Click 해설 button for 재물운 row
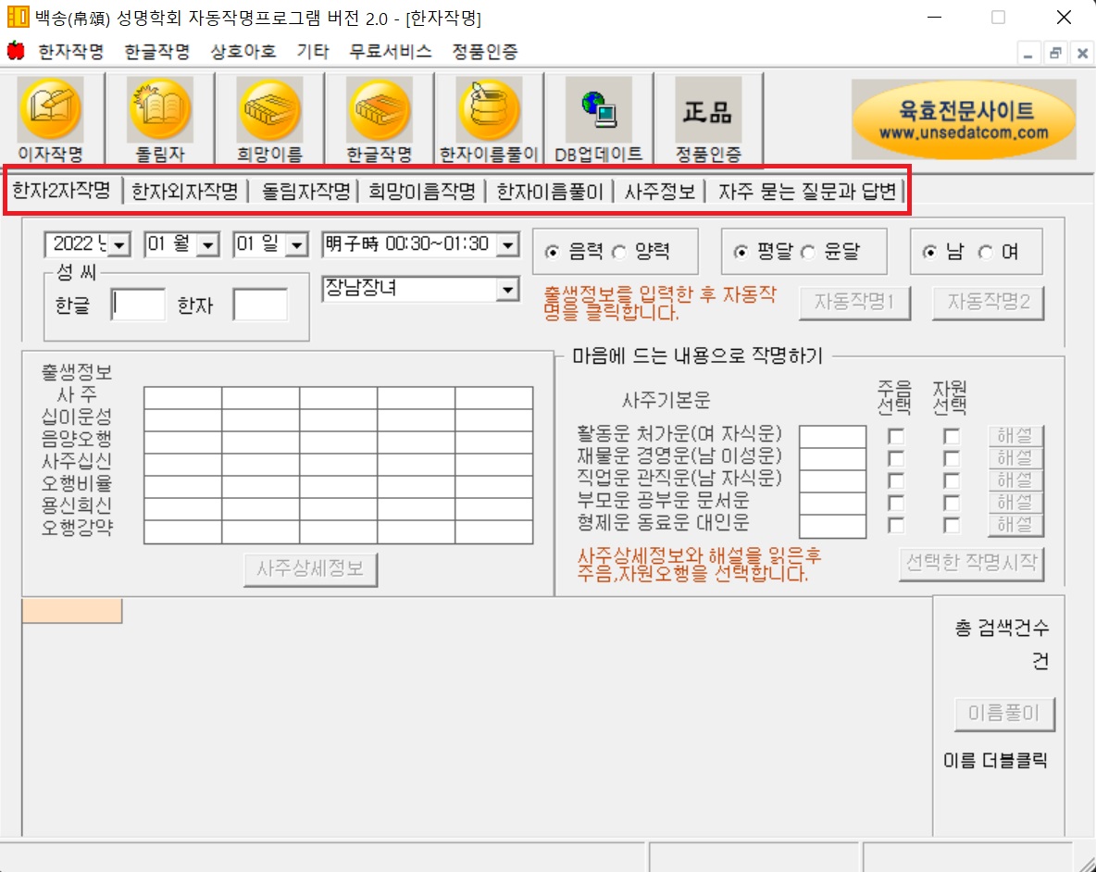The image size is (1096, 872). click(1015, 458)
